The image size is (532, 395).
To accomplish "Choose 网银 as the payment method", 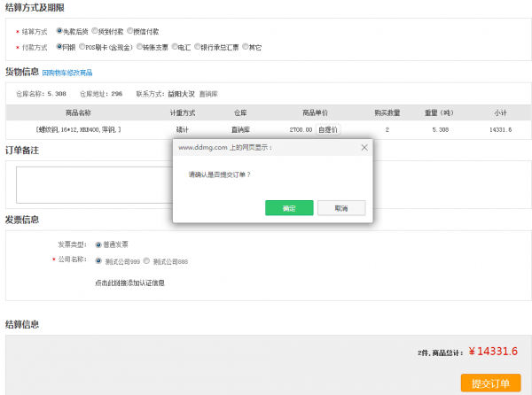I will (59, 46).
